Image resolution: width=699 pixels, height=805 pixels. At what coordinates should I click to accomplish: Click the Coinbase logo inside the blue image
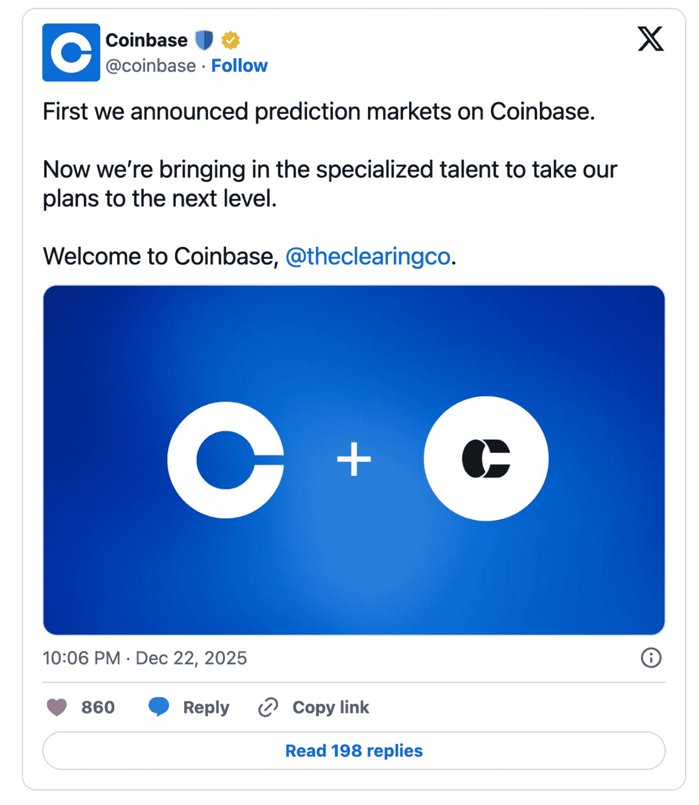tap(225, 459)
